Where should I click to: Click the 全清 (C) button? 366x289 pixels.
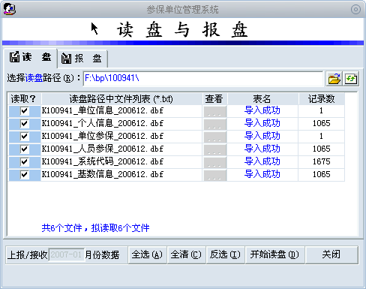tap(186, 254)
